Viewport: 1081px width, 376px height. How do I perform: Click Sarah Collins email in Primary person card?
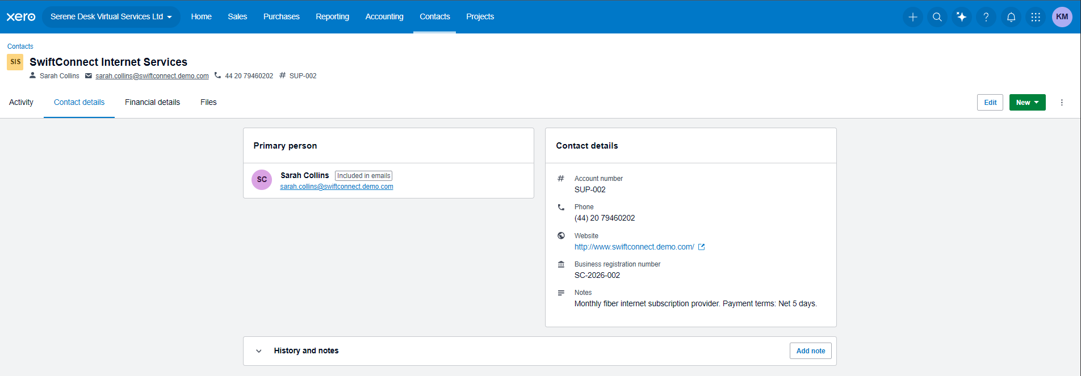pos(337,187)
